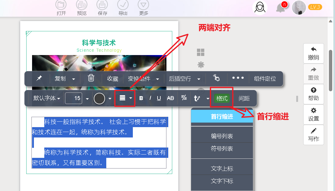
Task: Open the customer service headset avatar
Action: 260,7
